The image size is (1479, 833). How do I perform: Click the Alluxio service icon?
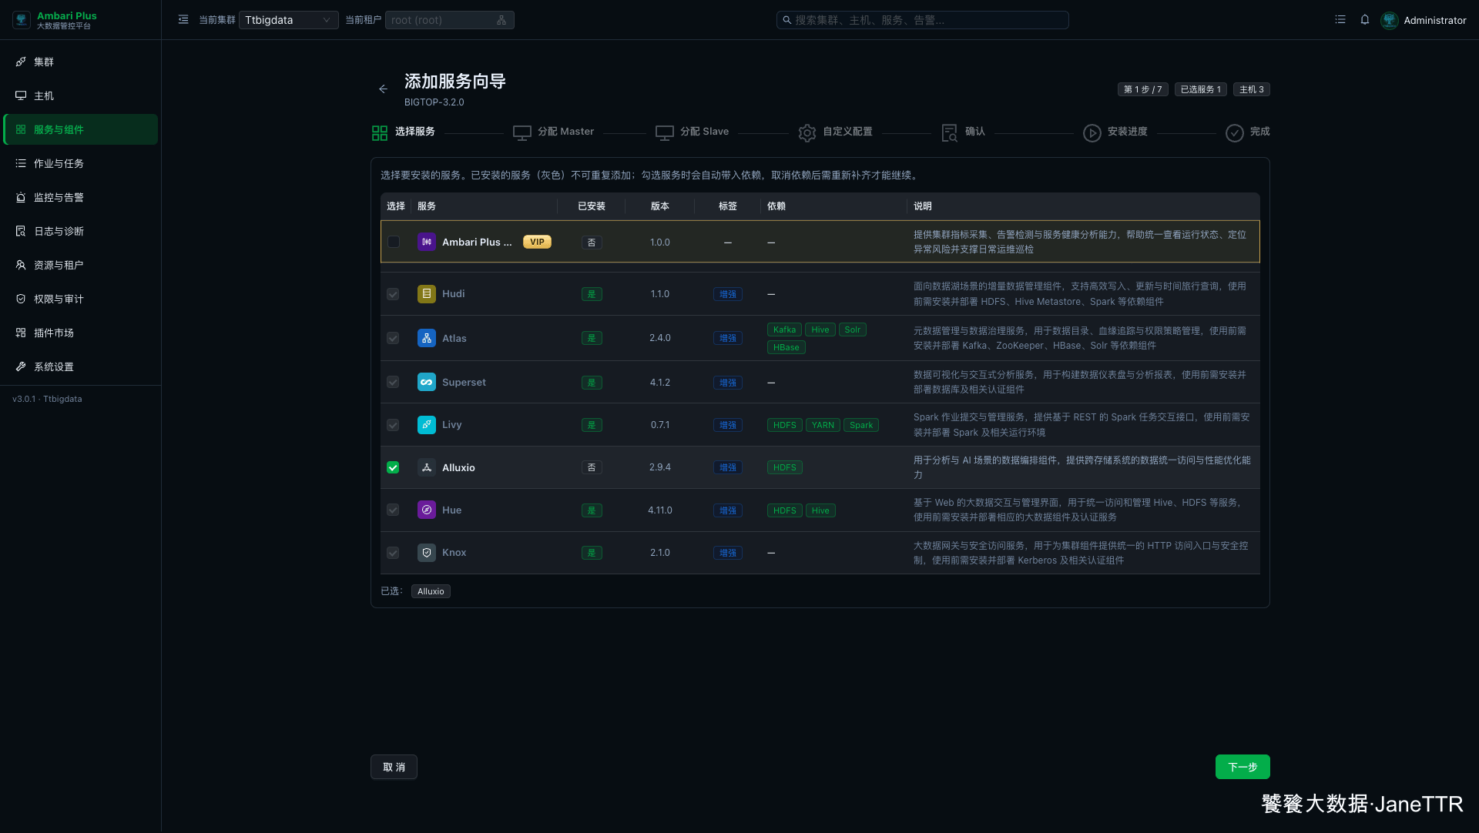coord(427,467)
